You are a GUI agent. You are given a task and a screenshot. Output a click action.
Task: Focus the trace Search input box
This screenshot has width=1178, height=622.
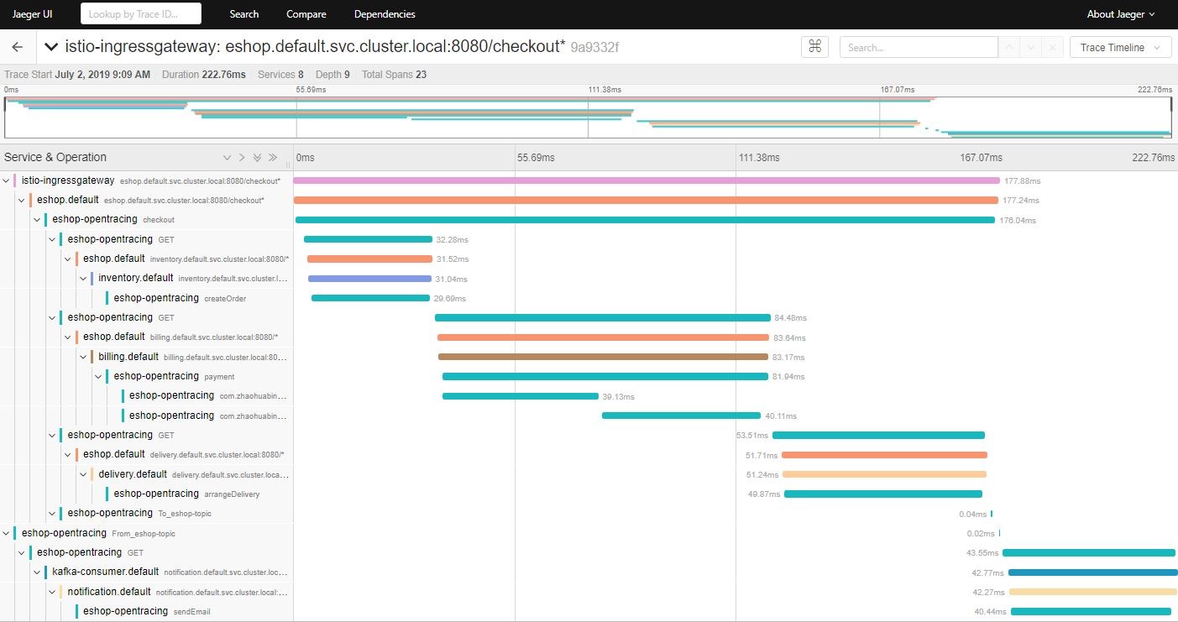pyautogui.click(x=919, y=47)
